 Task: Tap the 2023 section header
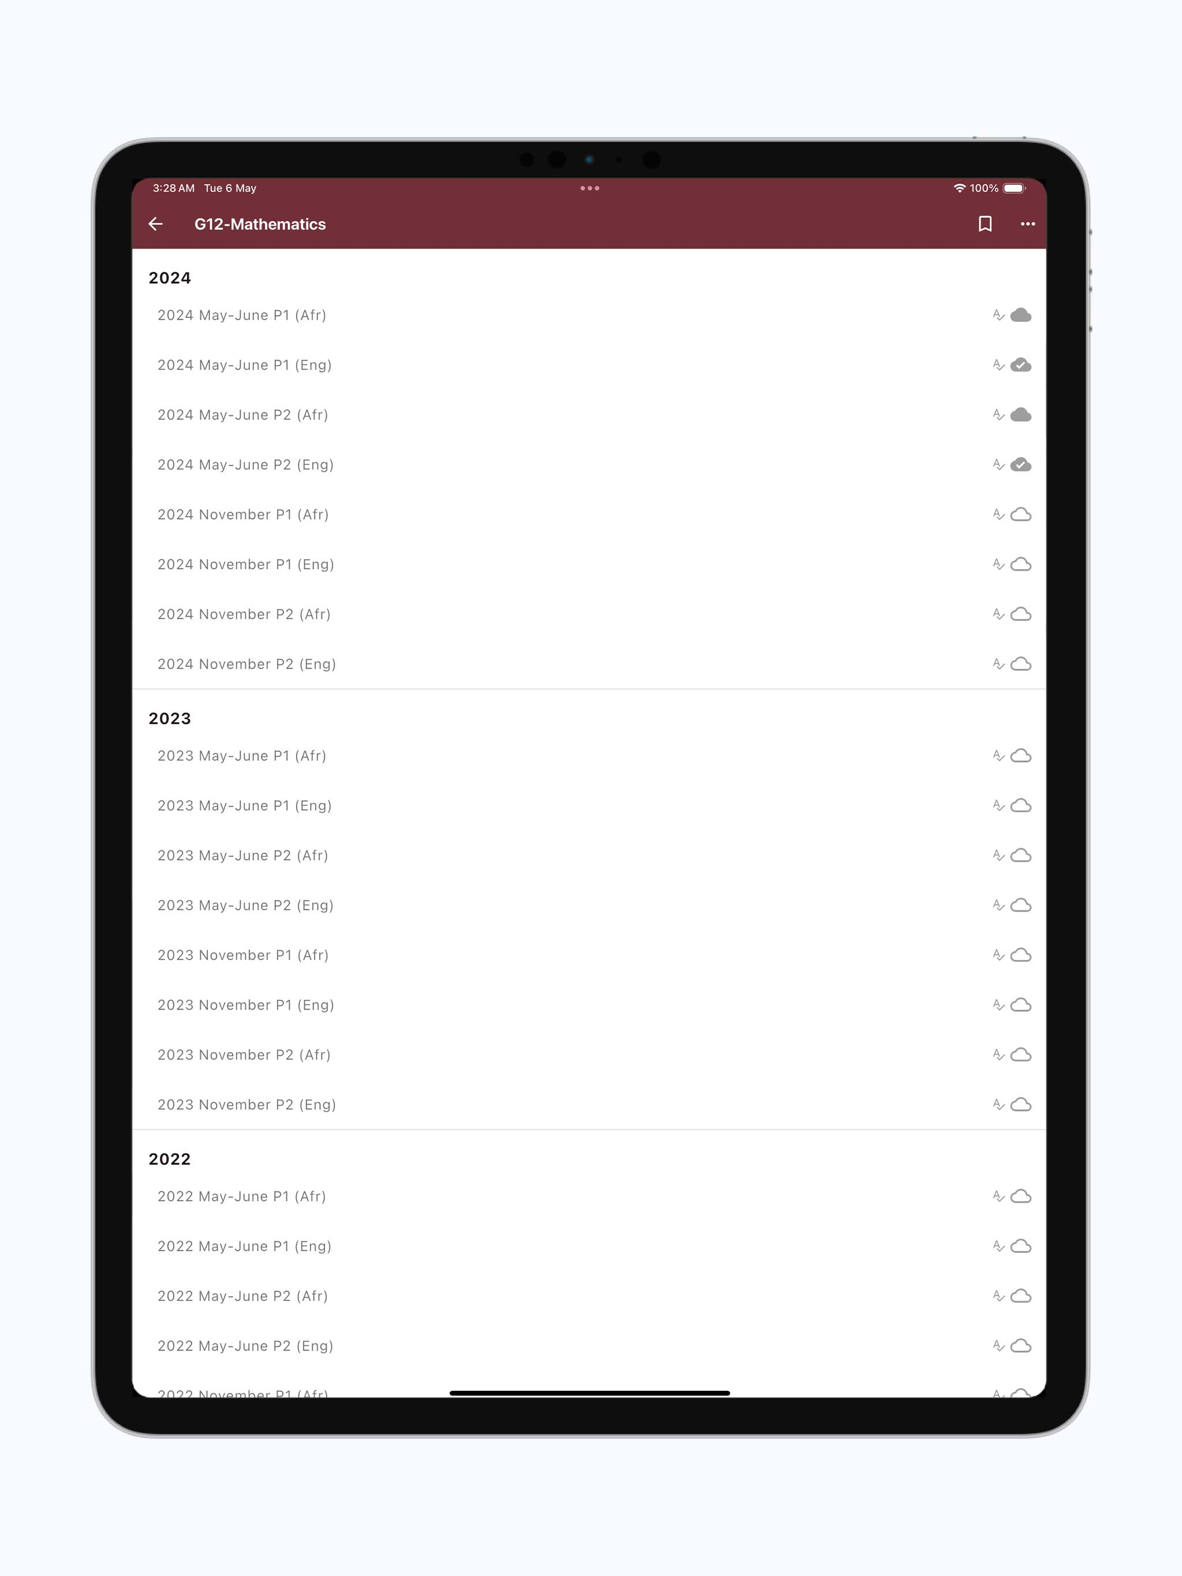coord(170,718)
